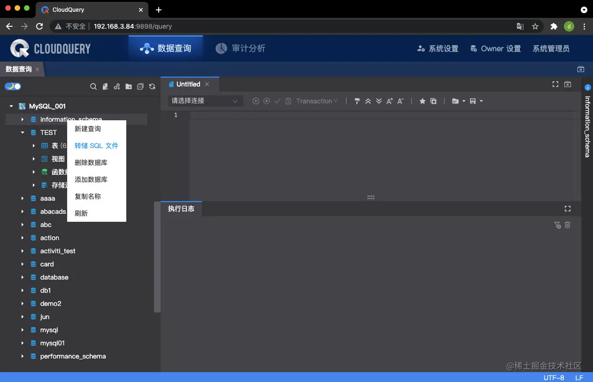This screenshot has height=382, width=593.
Task: Open the save file dropdown
Action: coord(476,101)
